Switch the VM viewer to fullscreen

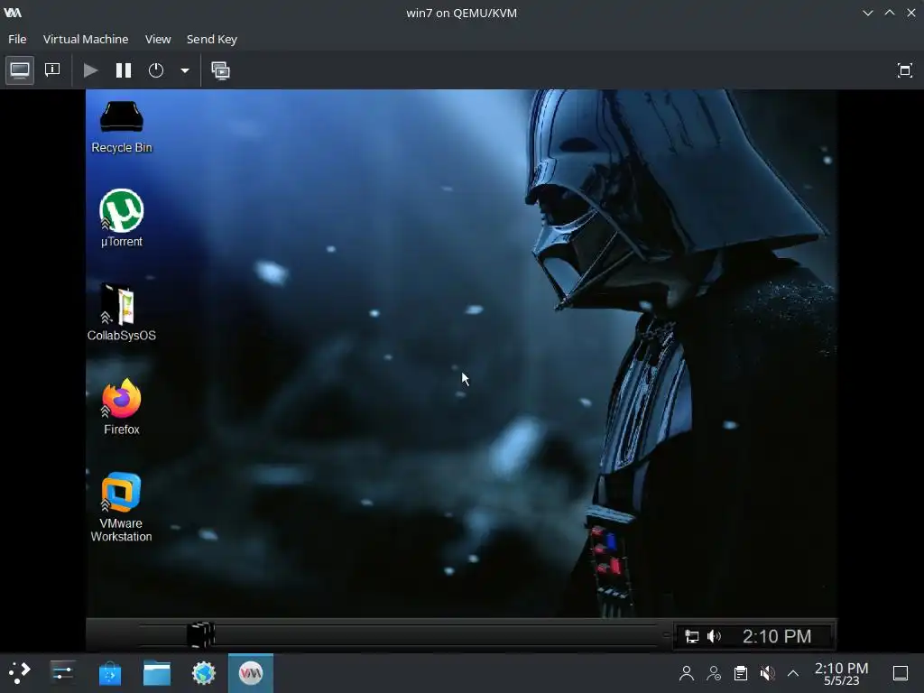tap(904, 70)
